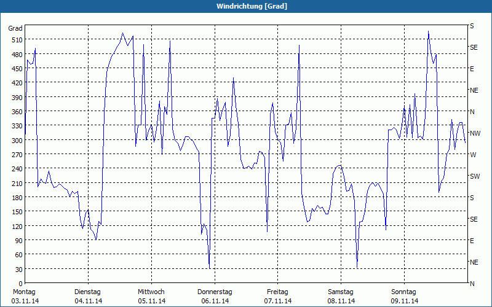
Task: Select the W compass label
Action: click(473, 155)
